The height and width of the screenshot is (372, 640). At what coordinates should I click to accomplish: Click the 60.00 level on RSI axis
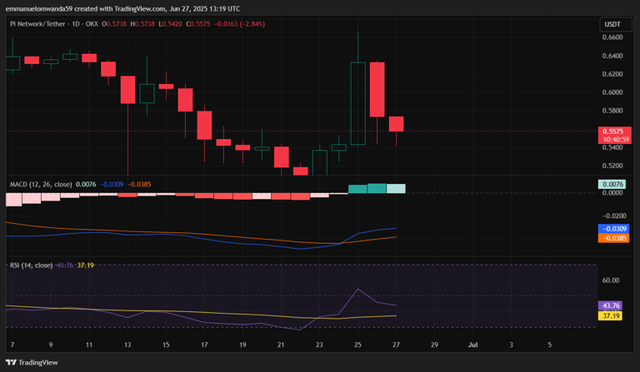point(611,280)
